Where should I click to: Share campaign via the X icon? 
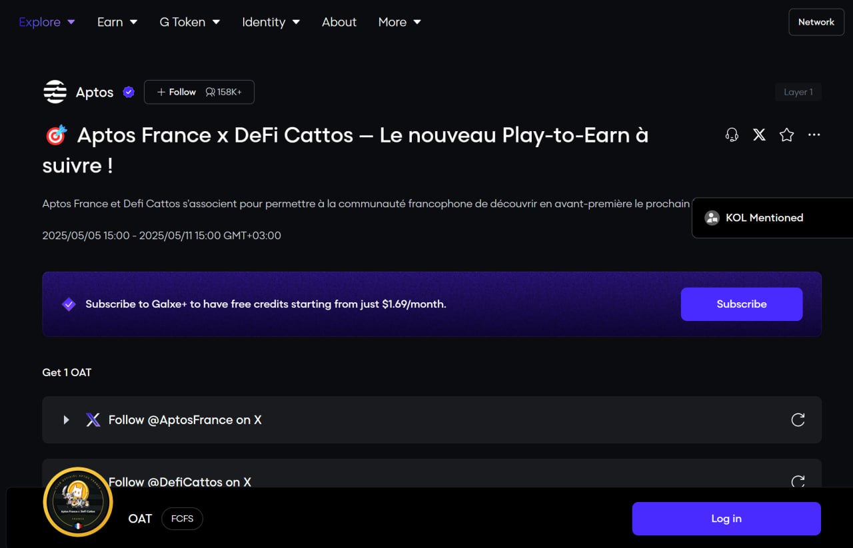point(759,135)
